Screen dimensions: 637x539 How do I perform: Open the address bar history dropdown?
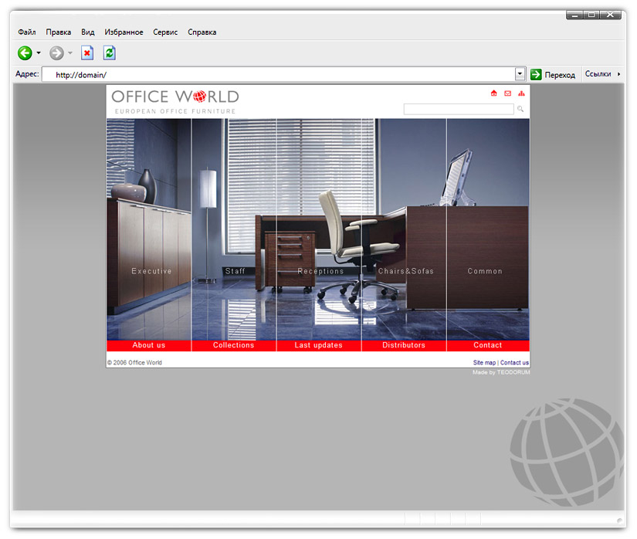520,73
